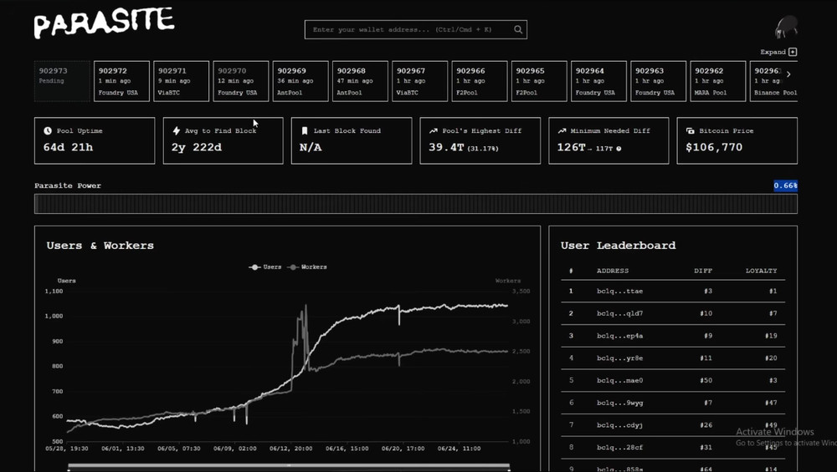This screenshot has height=472, width=837.
Task: Click the #50 diff value for bc1q...mae0
Action: pos(706,380)
